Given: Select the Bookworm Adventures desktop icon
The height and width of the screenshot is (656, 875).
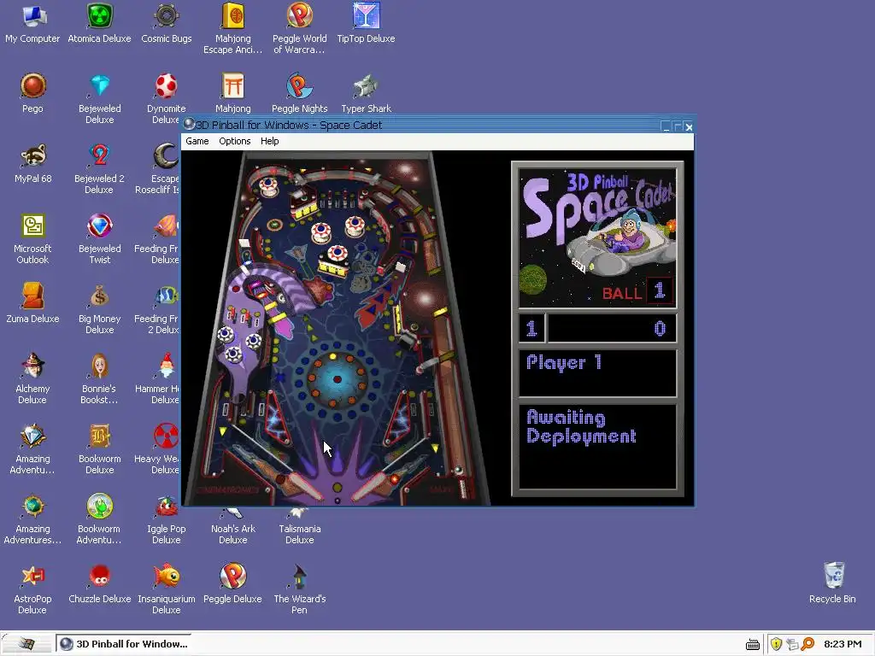Looking at the screenshot, I should [x=99, y=519].
